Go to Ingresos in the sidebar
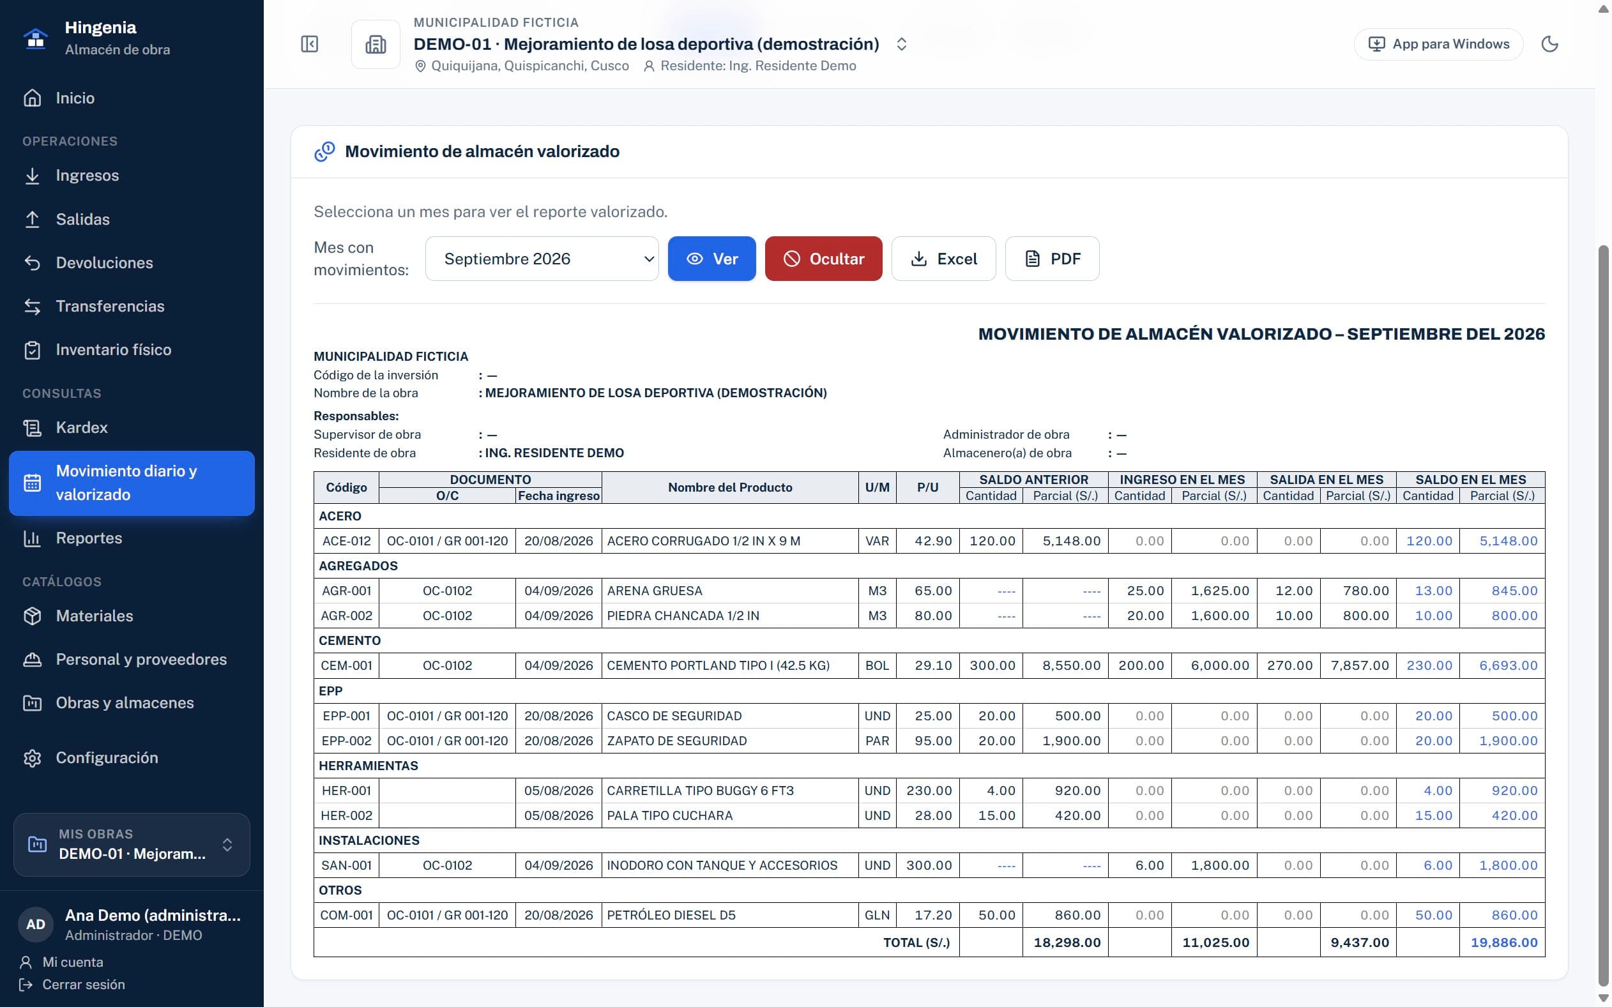This screenshot has height=1007, width=1612. [132, 175]
